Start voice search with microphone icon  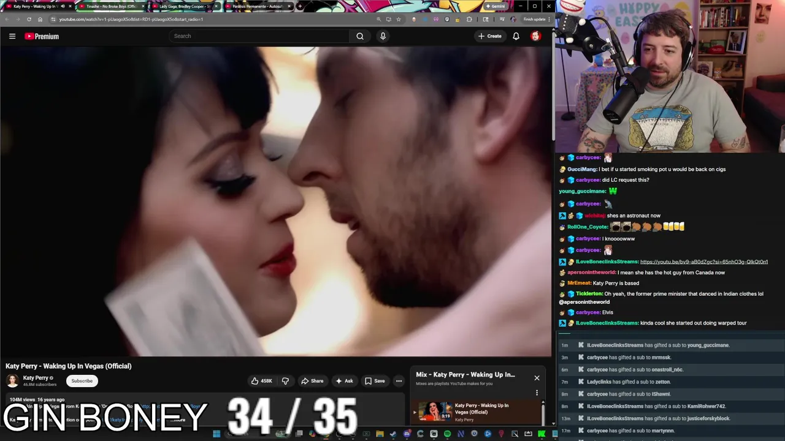383,36
